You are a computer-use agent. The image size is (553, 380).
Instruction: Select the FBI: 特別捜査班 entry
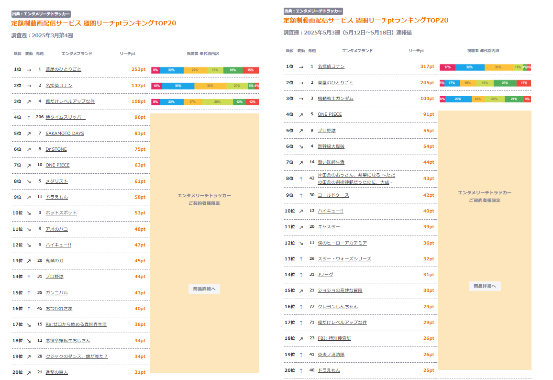click(x=334, y=338)
